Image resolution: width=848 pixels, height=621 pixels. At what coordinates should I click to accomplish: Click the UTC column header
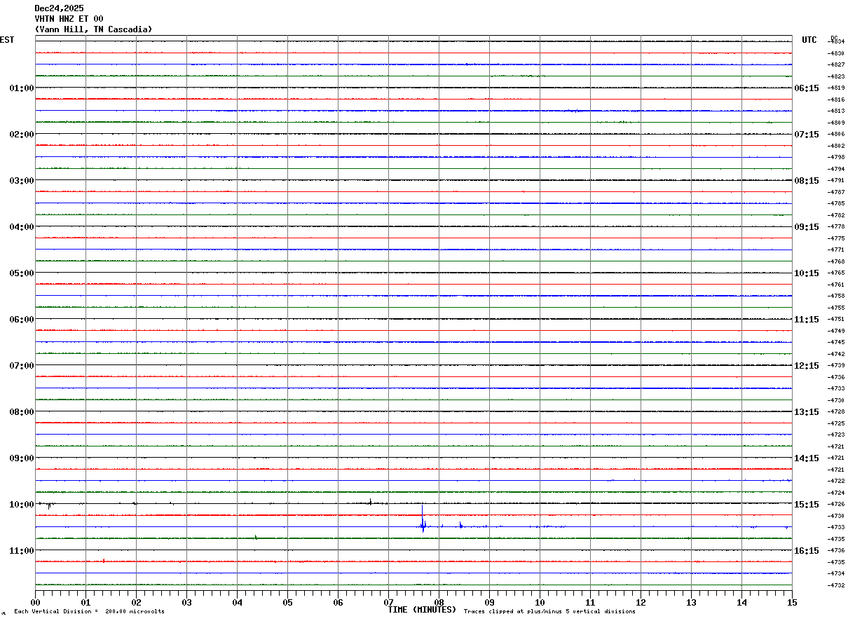(x=809, y=40)
